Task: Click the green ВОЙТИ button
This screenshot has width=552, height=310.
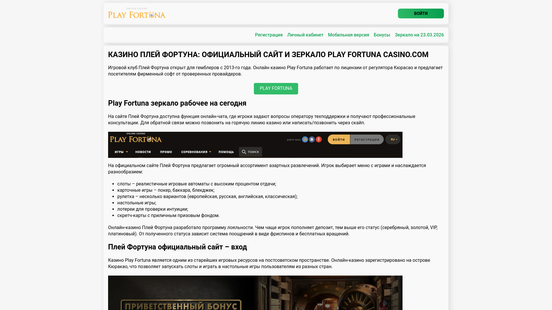Action: pyautogui.click(x=421, y=13)
